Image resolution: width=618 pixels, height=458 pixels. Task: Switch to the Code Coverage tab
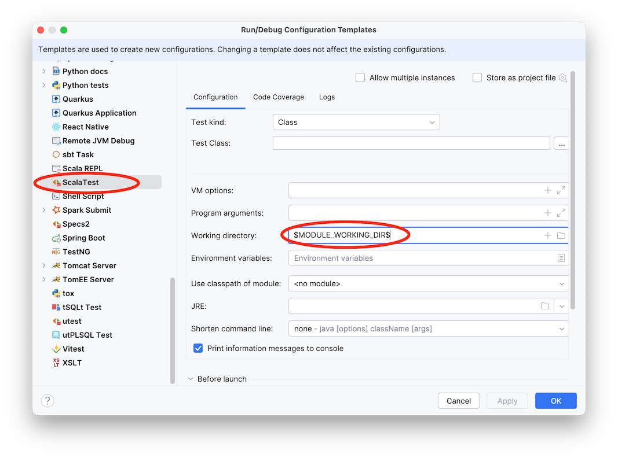point(279,97)
